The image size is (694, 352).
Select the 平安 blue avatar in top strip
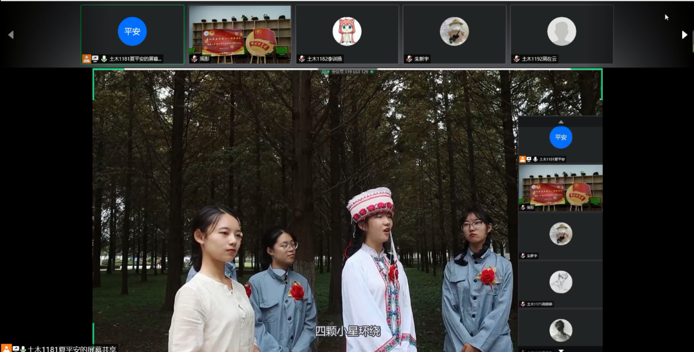(132, 31)
